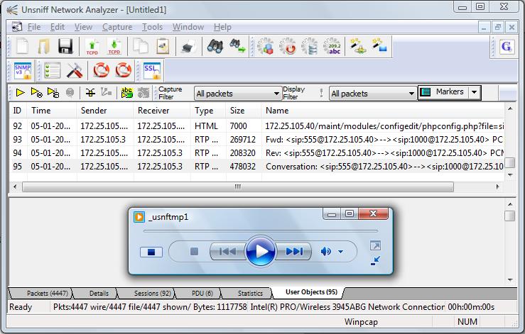Click the blue square button in player
The width and height of the screenshot is (525, 334).
(151, 252)
